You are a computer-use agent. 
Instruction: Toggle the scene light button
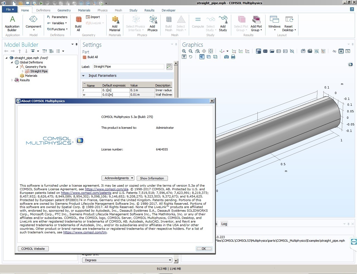click(202, 57)
